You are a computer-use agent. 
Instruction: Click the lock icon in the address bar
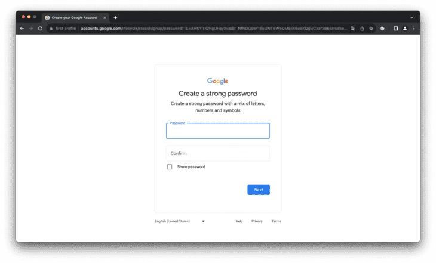pyautogui.click(x=51, y=28)
